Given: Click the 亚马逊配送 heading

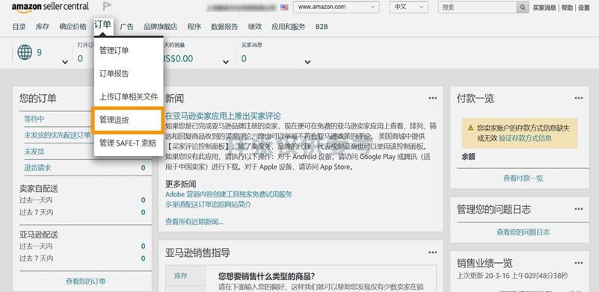Looking at the screenshot, I should [39, 234].
